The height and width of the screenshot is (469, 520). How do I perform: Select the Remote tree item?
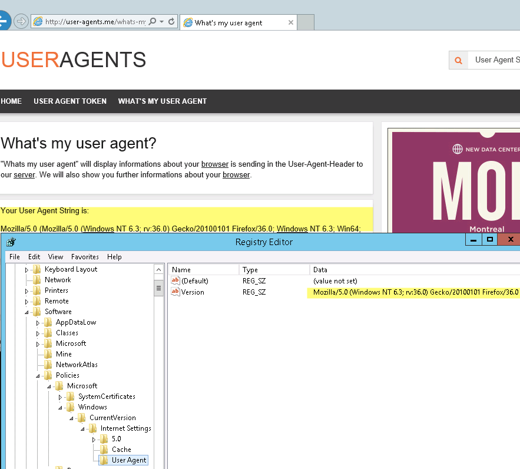tap(57, 301)
